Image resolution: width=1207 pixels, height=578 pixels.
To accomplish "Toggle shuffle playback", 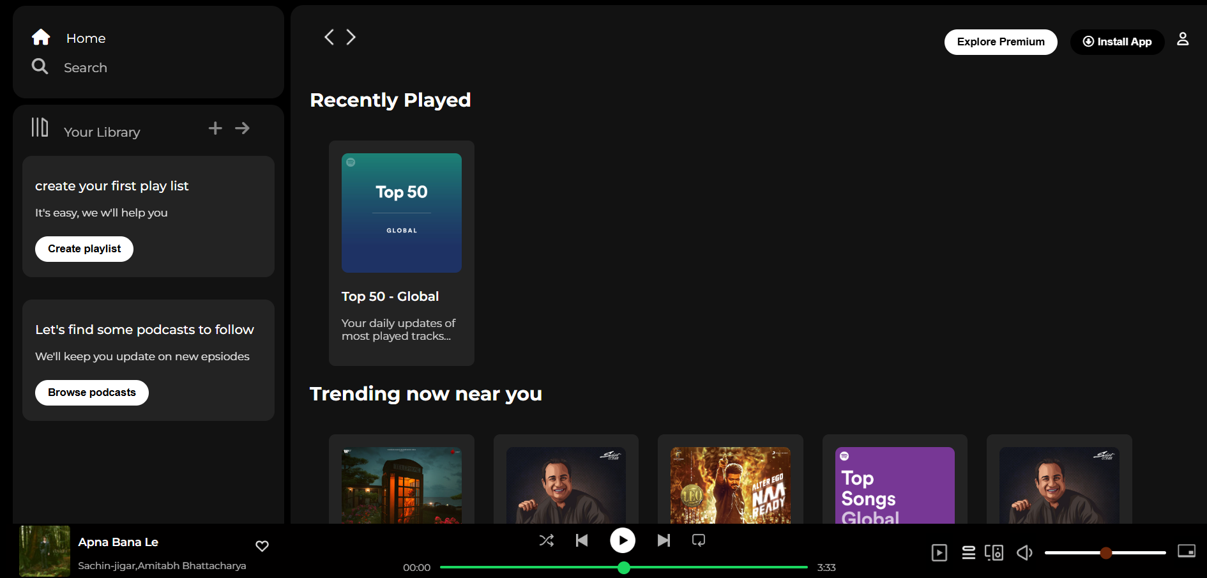I will tap(547, 540).
